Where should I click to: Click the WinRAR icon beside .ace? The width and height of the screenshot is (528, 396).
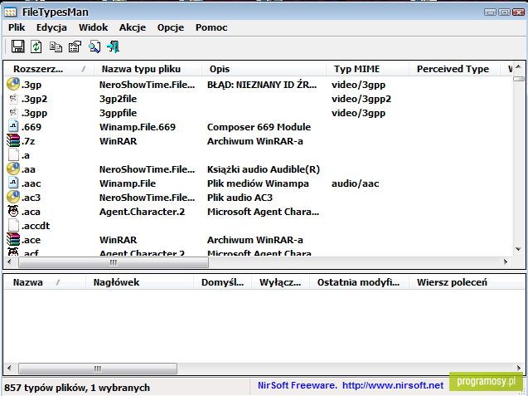(13, 239)
